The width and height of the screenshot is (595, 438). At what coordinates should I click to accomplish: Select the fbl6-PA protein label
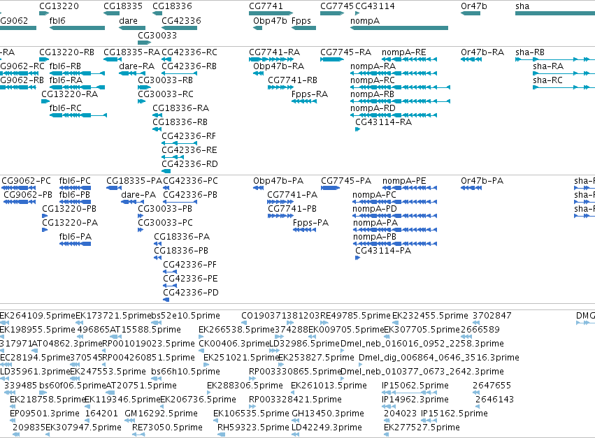coord(75,237)
